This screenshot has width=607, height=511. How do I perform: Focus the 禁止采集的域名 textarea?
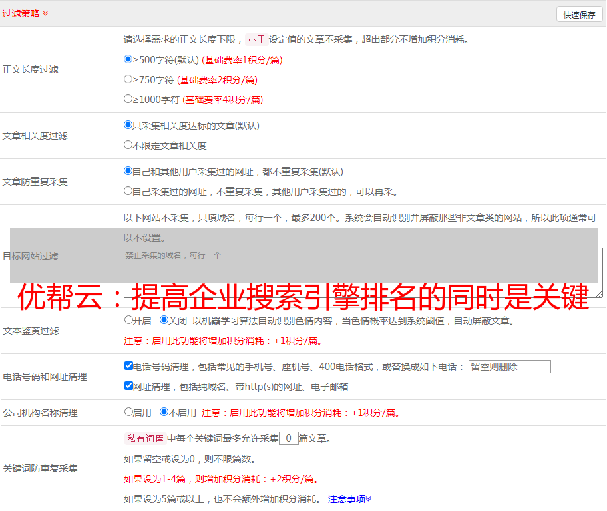point(363,273)
